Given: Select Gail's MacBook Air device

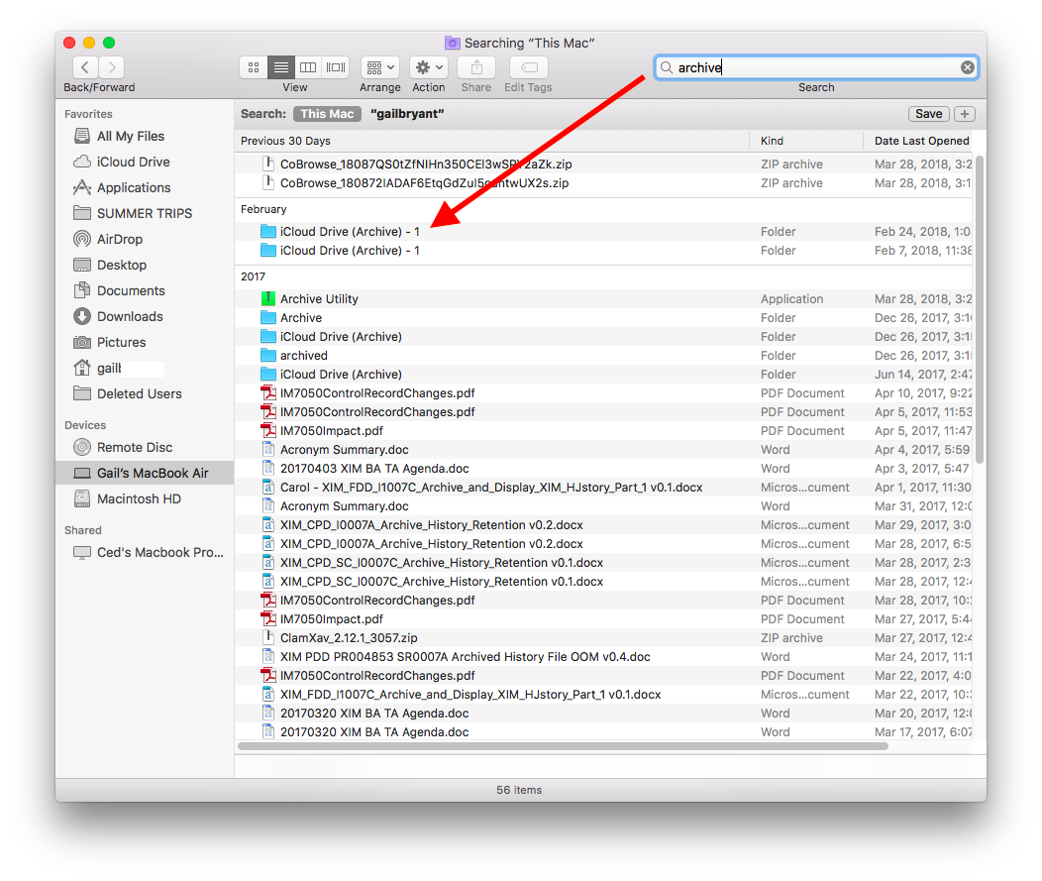Looking at the screenshot, I should pos(145,474).
